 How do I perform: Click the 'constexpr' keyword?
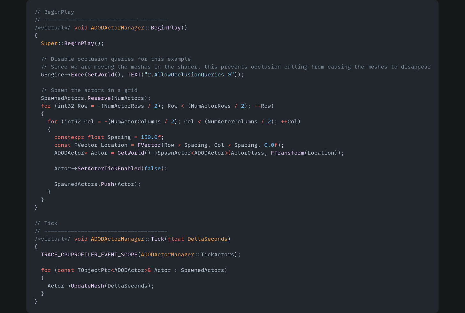69,137
